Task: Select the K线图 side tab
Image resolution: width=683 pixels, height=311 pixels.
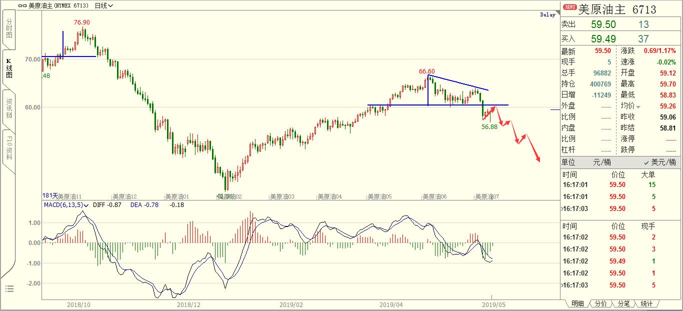Action: point(9,68)
